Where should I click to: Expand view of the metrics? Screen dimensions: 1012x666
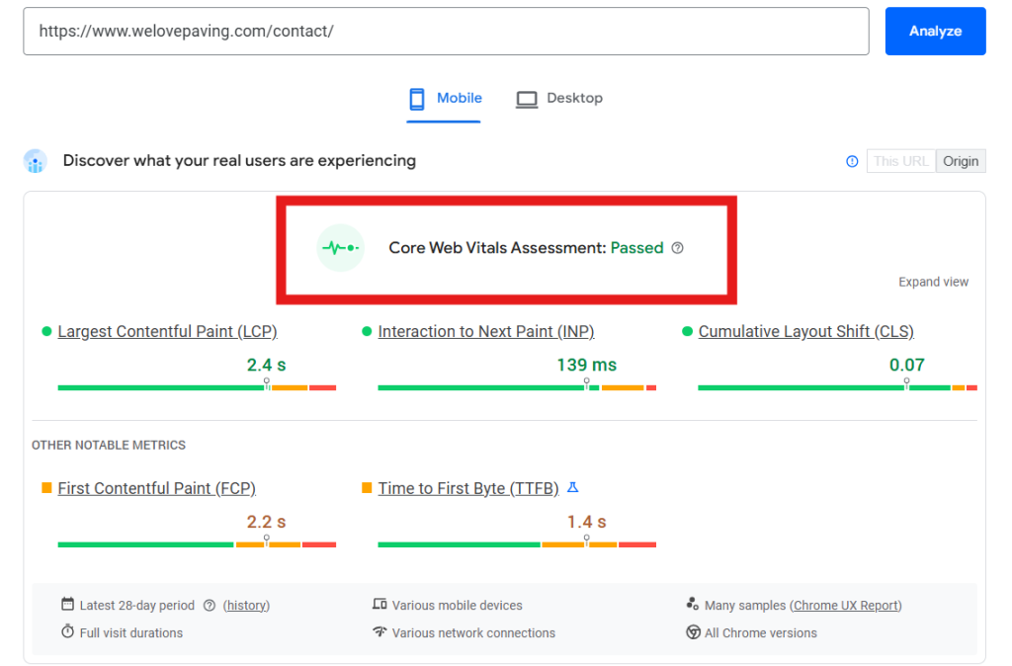coord(933,282)
